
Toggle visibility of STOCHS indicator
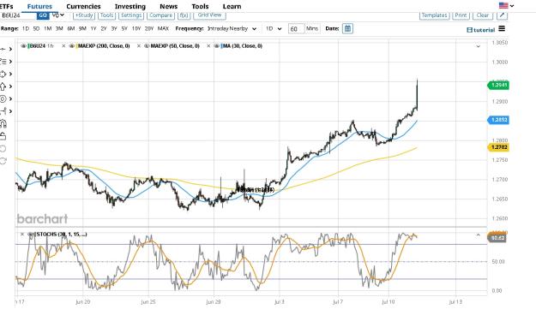[30, 235]
